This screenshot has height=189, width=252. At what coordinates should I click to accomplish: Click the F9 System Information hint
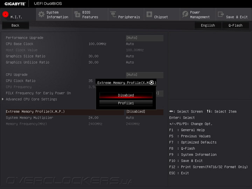[x=193, y=155]
